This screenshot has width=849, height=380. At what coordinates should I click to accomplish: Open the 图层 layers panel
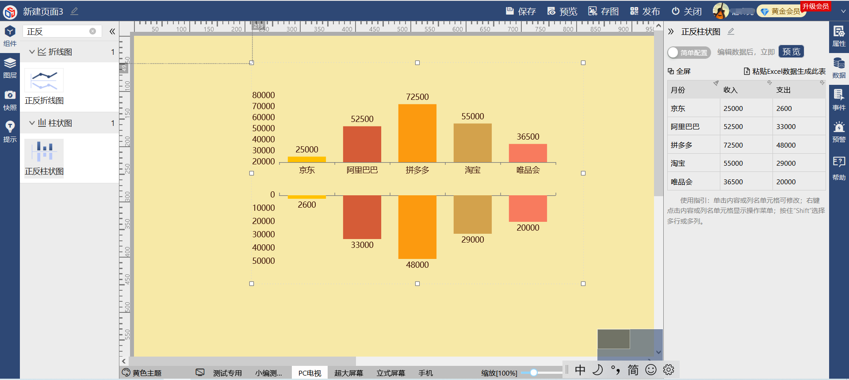[10, 68]
